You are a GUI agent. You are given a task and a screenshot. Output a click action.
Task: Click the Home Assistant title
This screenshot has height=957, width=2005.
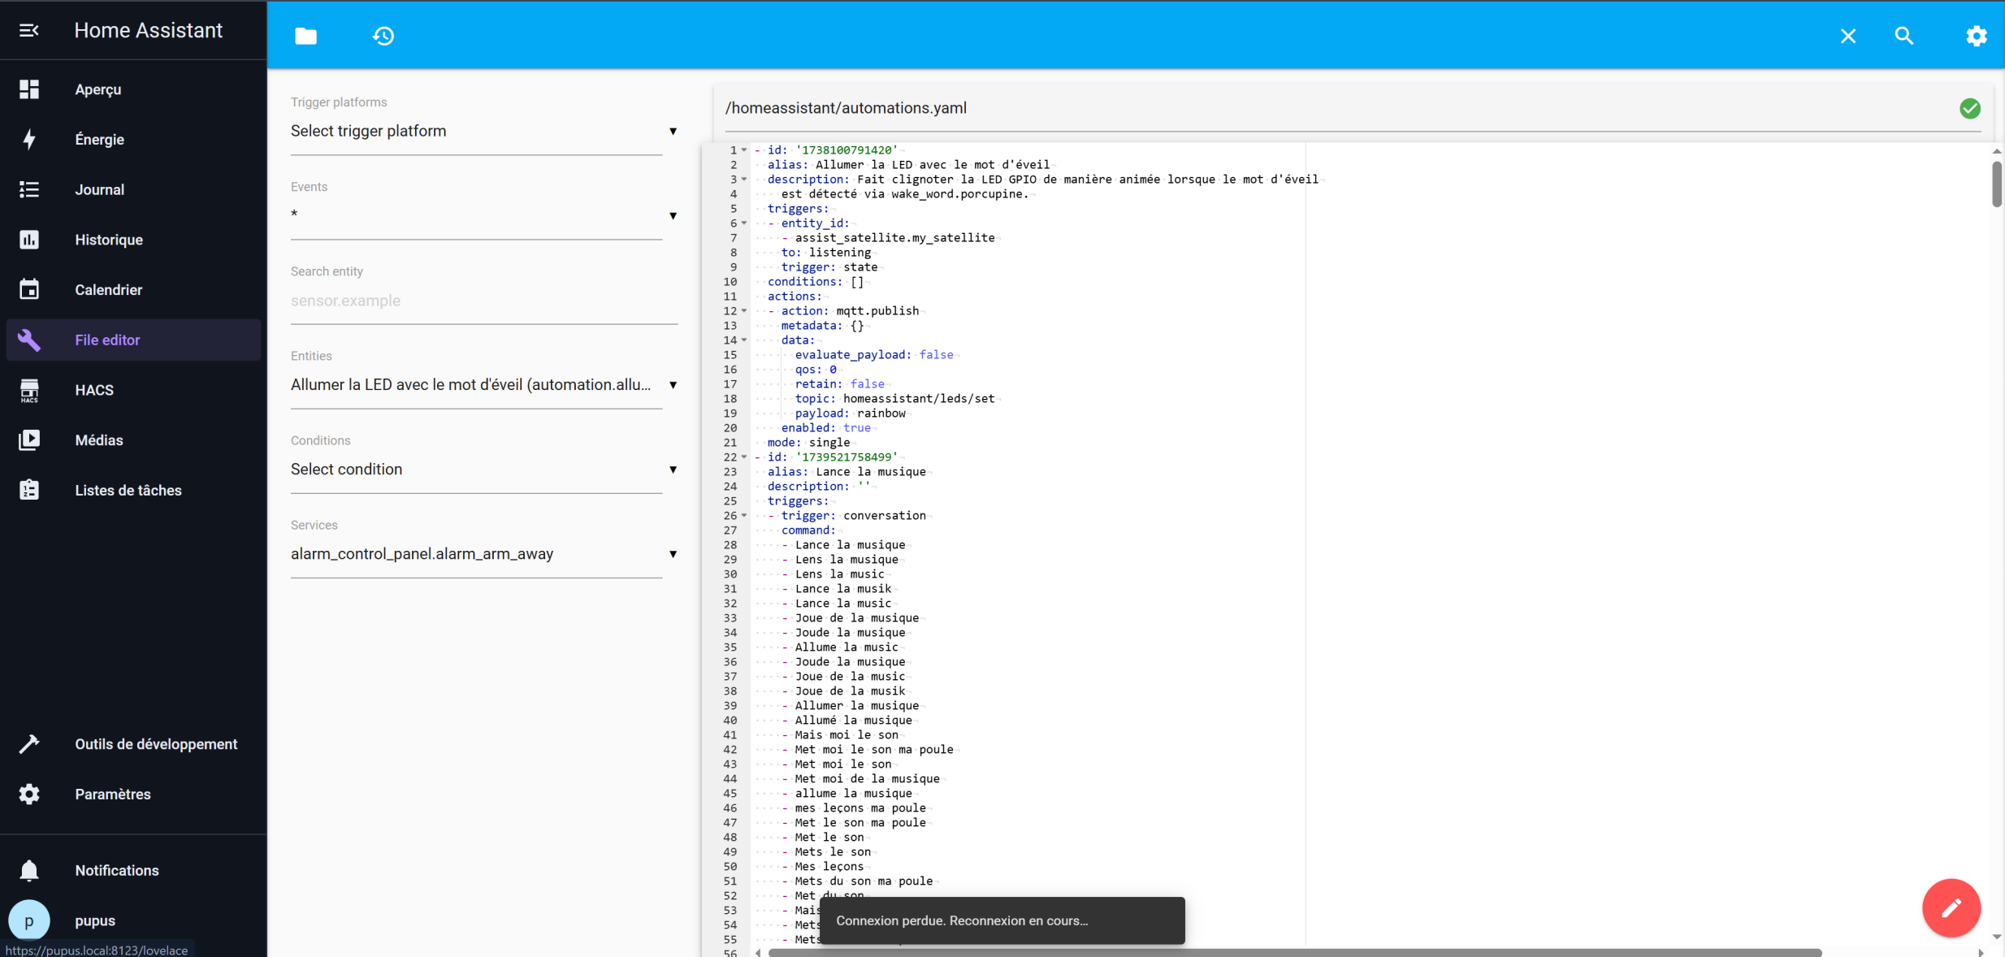(x=148, y=30)
